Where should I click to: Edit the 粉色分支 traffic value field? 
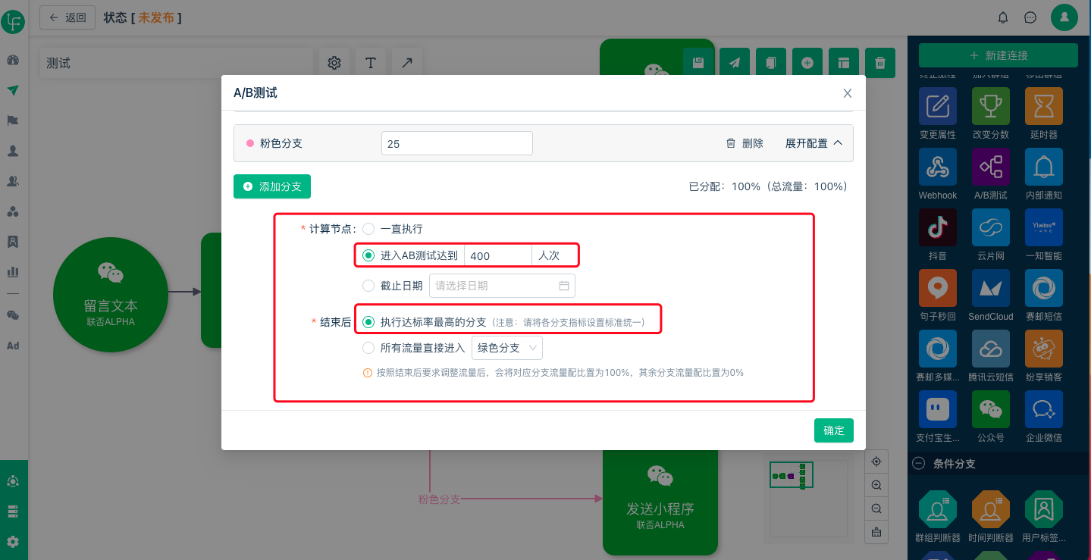click(457, 143)
